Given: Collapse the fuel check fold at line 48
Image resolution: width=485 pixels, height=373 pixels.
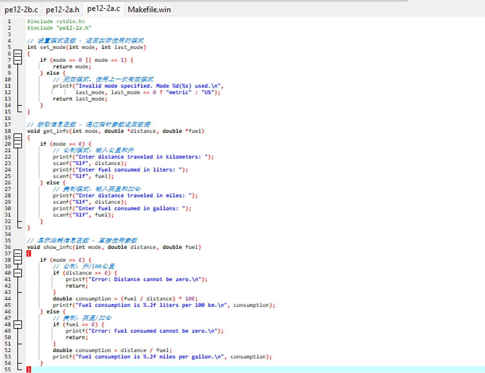Looking at the screenshot, I should [18, 325].
